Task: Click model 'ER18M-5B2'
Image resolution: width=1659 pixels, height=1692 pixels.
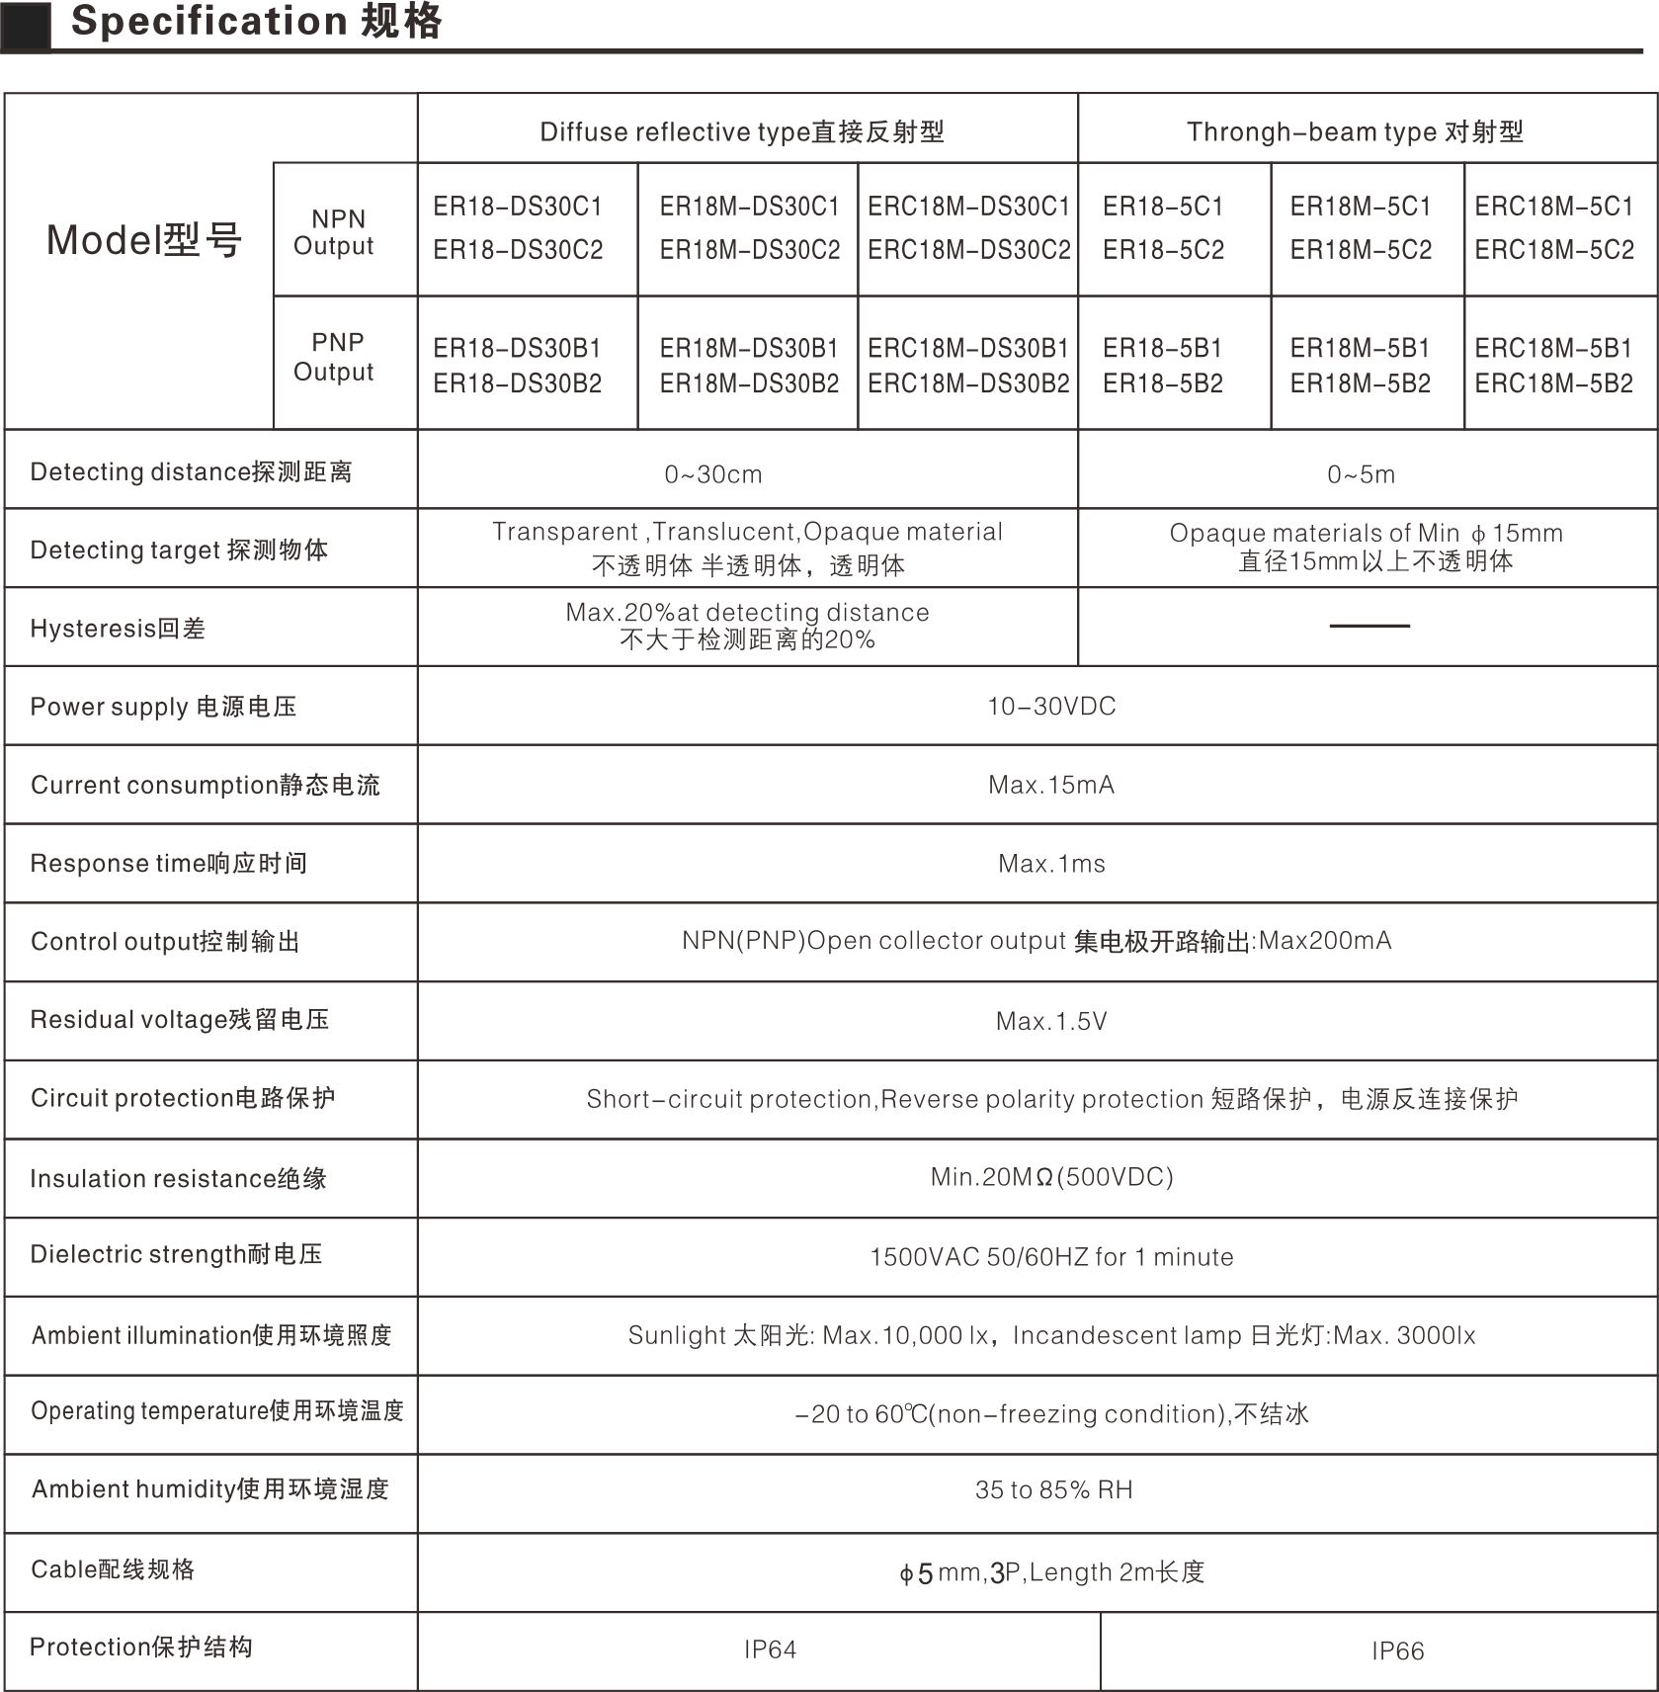Action: point(1361,383)
